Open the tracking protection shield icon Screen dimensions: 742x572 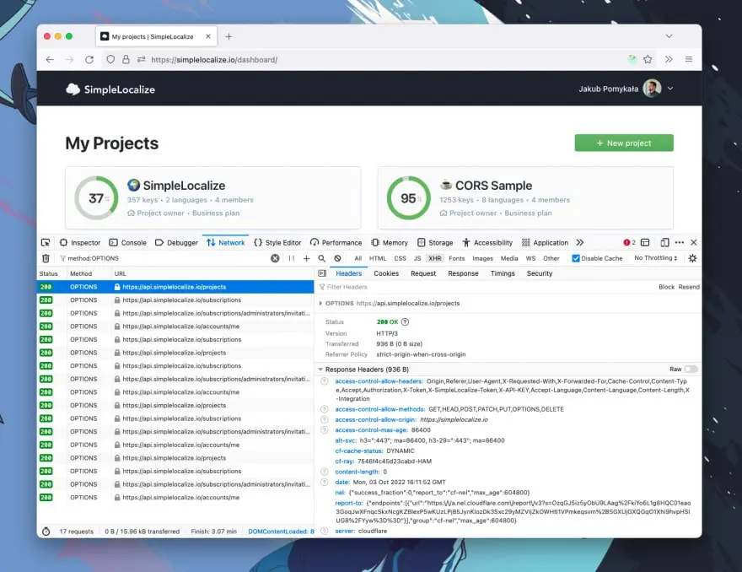click(x=110, y=60)
